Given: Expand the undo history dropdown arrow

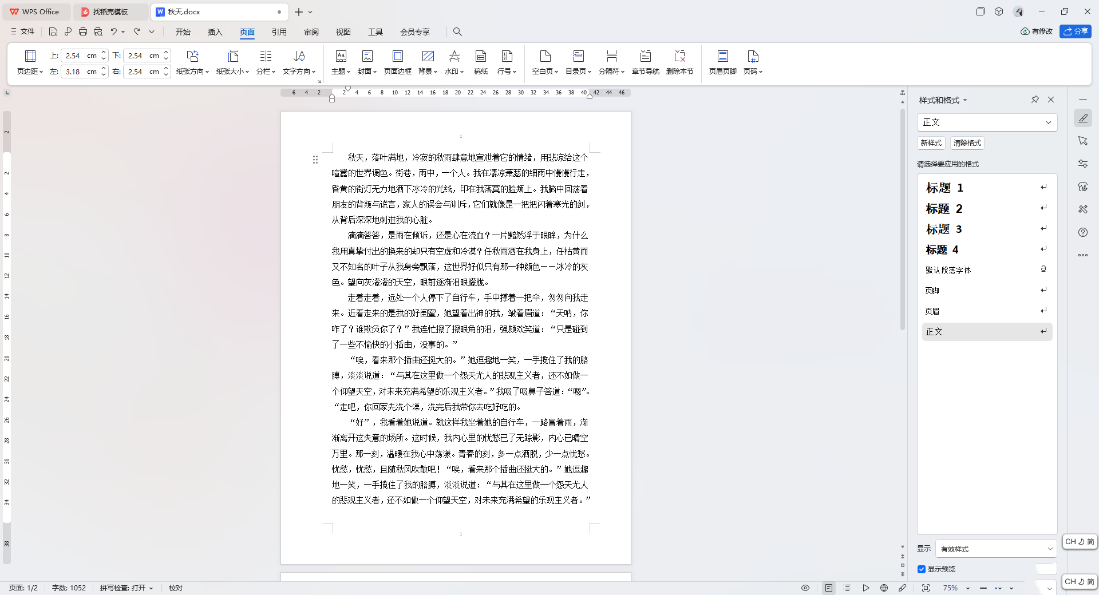Looking at the screenshot, I should (x=123, y=31).
